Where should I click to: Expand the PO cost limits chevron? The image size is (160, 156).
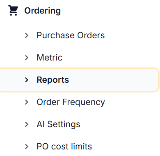pyautogui.click(x=27, y=147)
